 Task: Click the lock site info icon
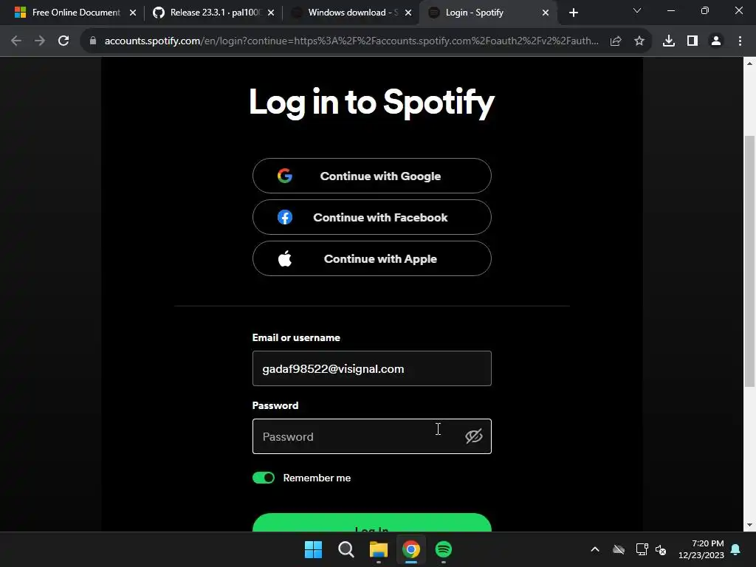pyautogui.click(x=93, y=41)
